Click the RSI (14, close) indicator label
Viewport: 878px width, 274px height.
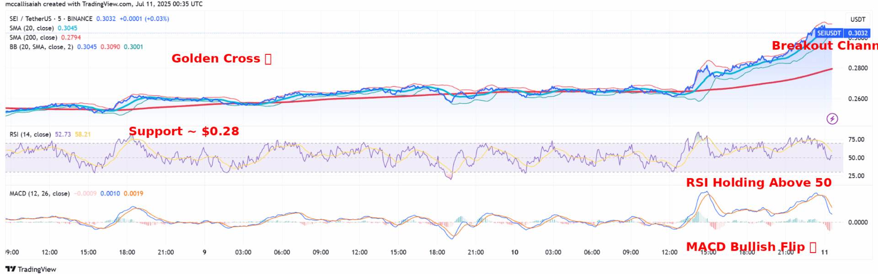(30, 134)
